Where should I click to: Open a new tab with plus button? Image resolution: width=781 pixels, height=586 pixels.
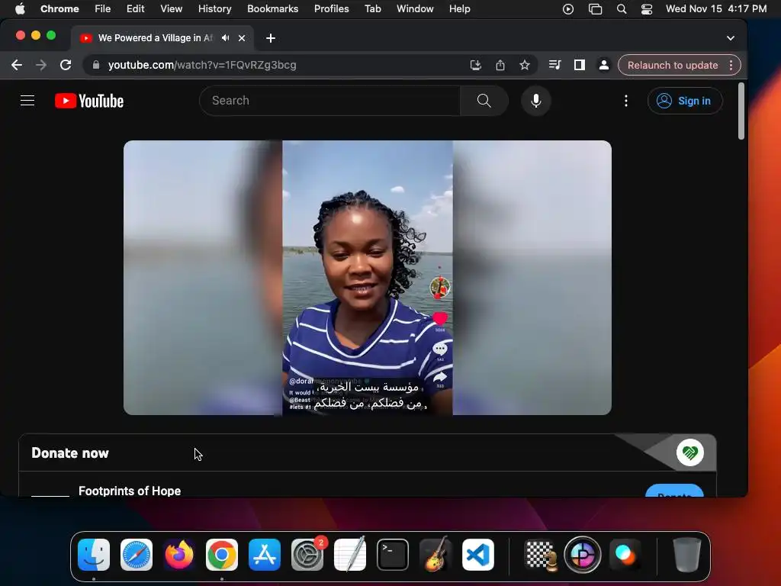[x=271, y=38]
